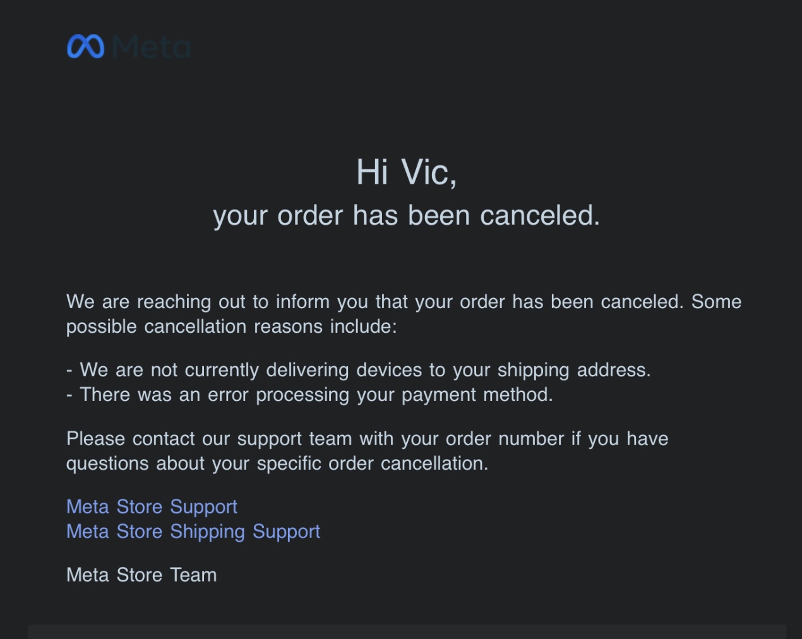The image size is (802, 639).
Task: Click the dash before "We are not currently"
Action: [69, 370]
